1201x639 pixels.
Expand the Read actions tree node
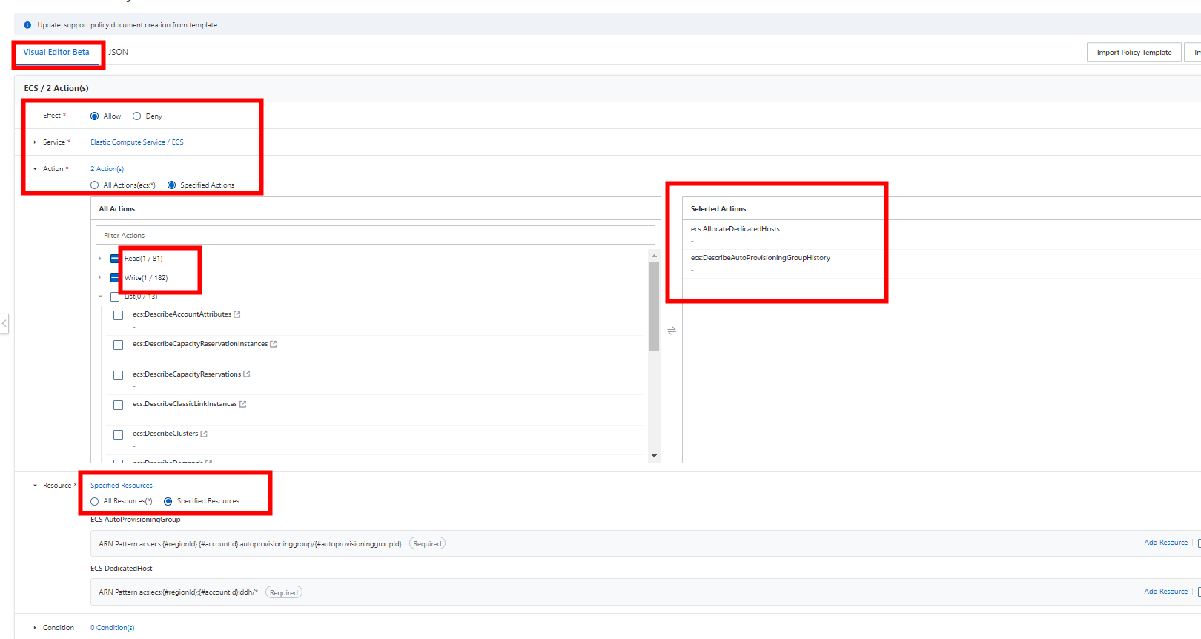pos(100,259)
